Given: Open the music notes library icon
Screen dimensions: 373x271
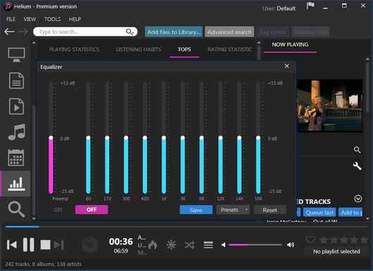Looking at the screenshot, I should click(16, 132).
